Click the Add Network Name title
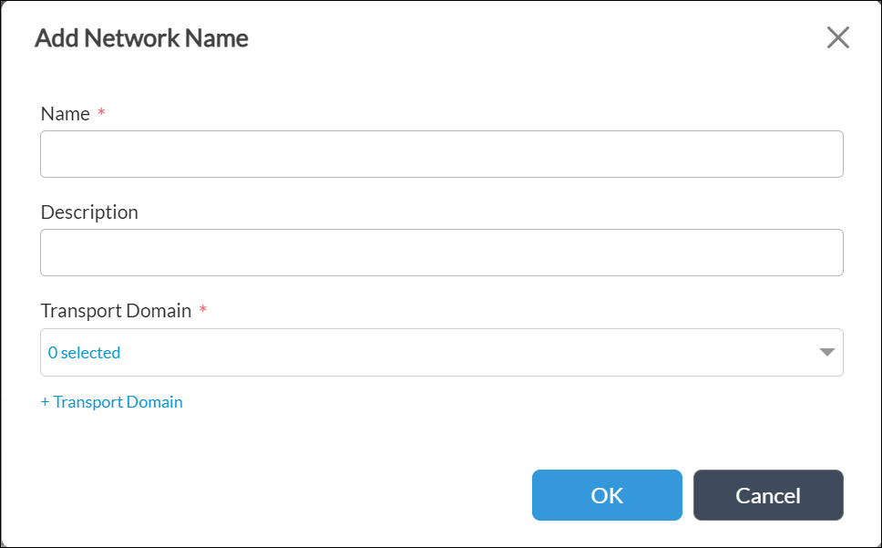The image size is (882, 548). pyautogui.click(x=141, y=37)
